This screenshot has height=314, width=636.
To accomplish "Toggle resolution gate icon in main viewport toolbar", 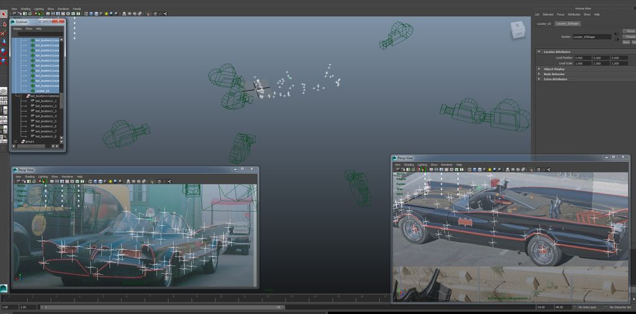I will (58, 14).
